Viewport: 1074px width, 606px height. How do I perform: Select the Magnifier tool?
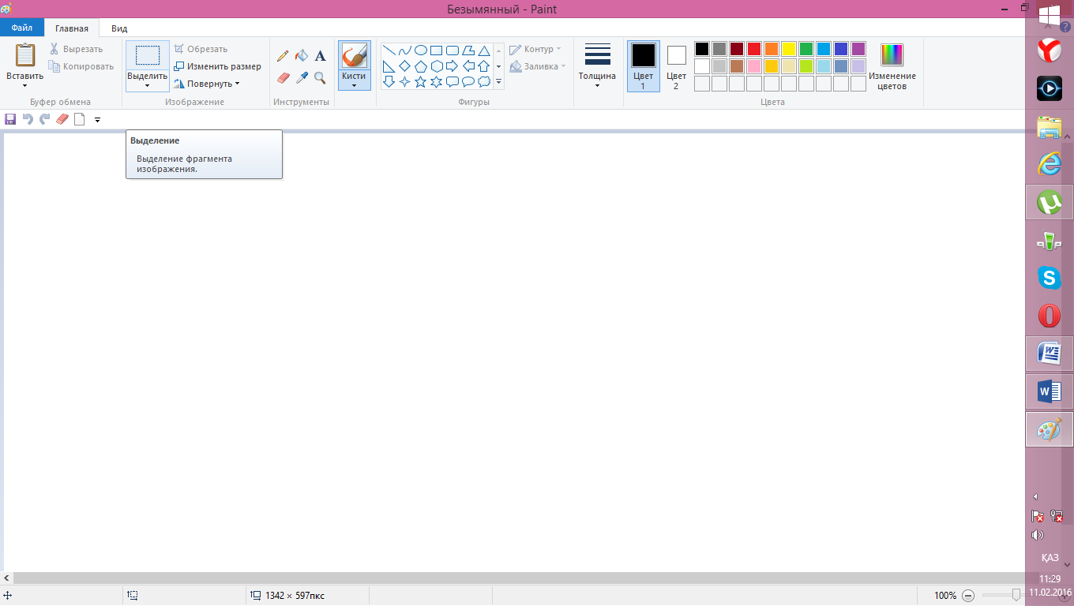321,78
